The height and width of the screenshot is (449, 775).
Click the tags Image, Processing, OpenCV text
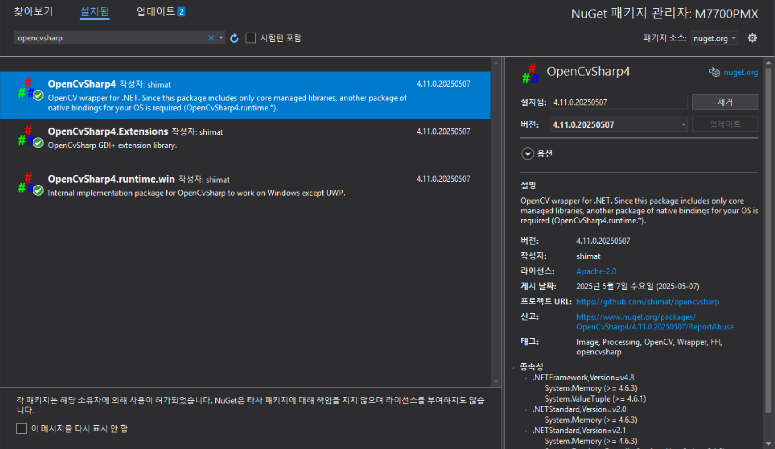click(650, 347)
